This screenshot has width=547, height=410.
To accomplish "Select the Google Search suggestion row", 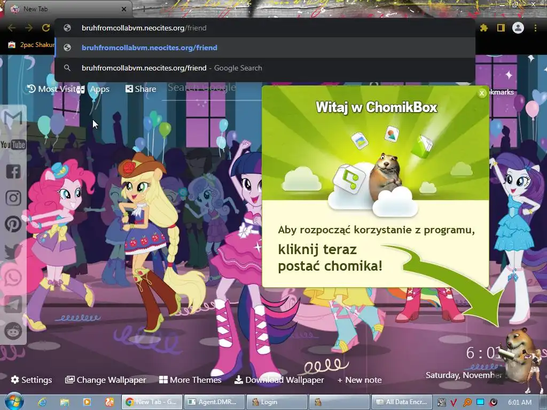I will tap(265, 68).
